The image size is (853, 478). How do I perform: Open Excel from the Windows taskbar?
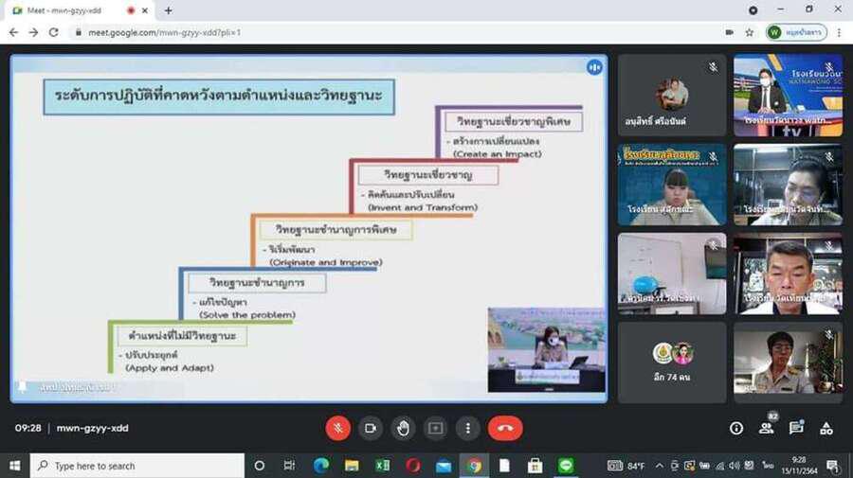tap(382, 466)
